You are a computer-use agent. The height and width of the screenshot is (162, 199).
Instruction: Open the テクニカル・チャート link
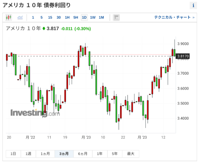174,17
